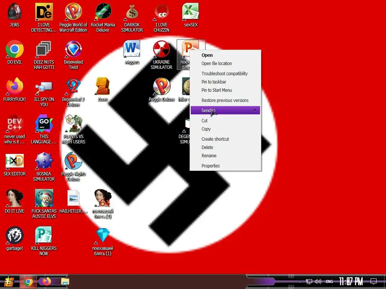Choose Delete from the context menu
Viewport: 386px width, 289px height.
tap(225, 148)
